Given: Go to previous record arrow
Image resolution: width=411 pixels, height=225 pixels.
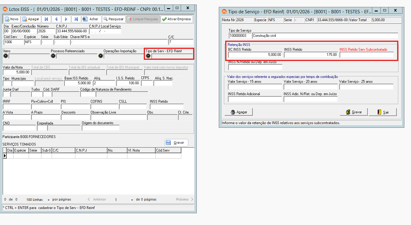Looking at the screenshot, I should (x=56, y=19).
